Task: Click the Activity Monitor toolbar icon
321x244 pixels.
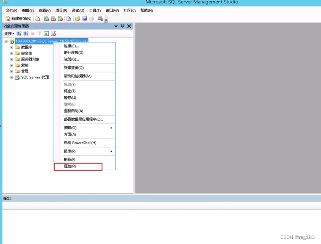Action: pyautogui.click(x=100, y=19)
